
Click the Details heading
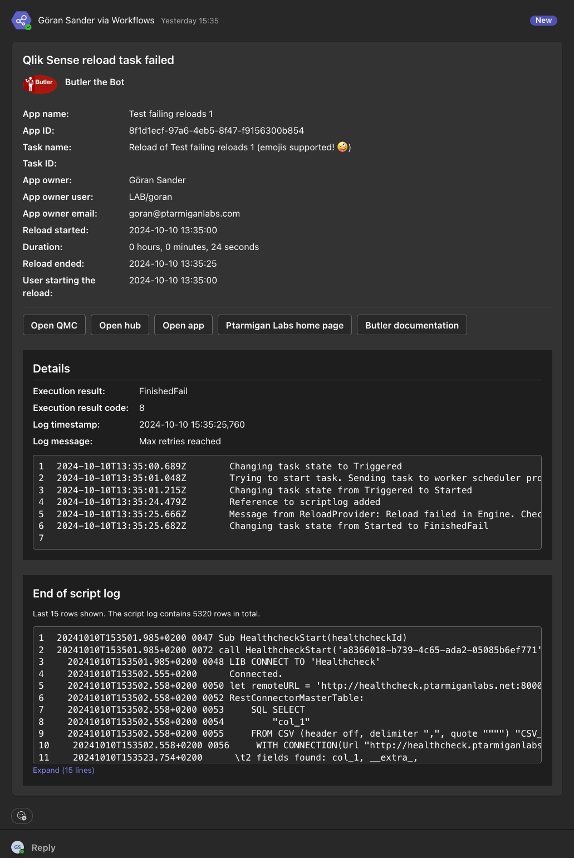pos(51,369)
